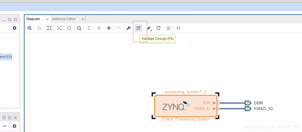Minimize the upper left panel
The width and height of the screenshot is (302, 132).
[4, 20]
